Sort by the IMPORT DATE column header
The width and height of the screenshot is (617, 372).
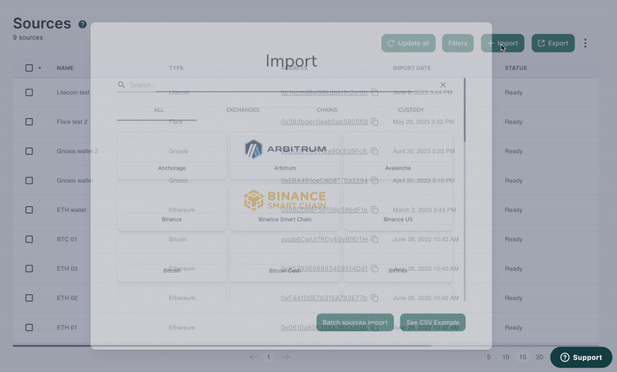tap(412, 68)
